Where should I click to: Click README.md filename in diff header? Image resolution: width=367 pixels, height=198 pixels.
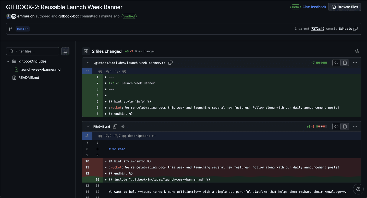pyautogui.click(x=102, y=127)
